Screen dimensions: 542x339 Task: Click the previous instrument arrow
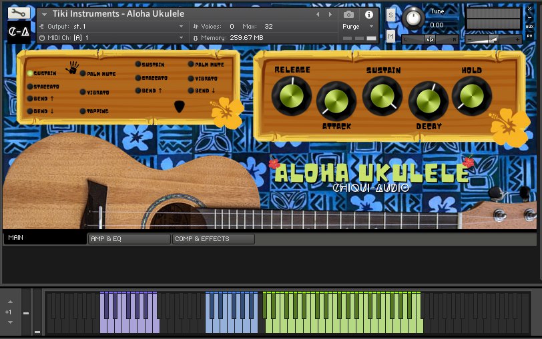318,15
